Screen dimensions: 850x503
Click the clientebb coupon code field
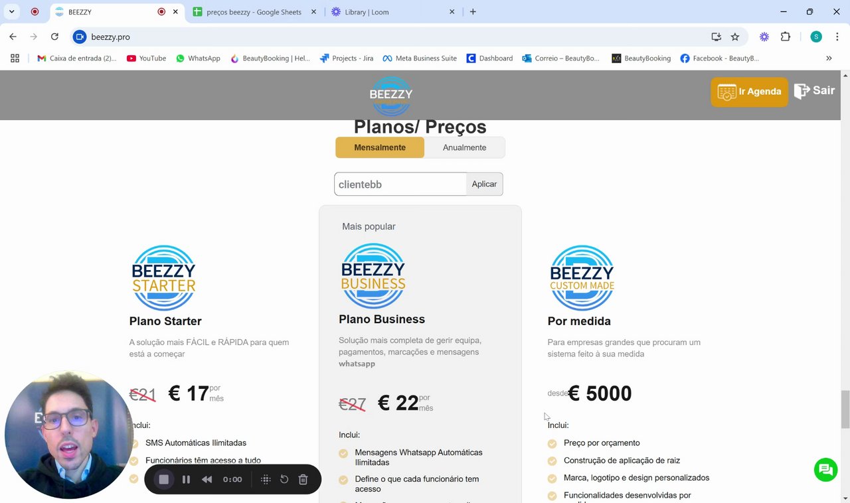(x=400, y=184)
